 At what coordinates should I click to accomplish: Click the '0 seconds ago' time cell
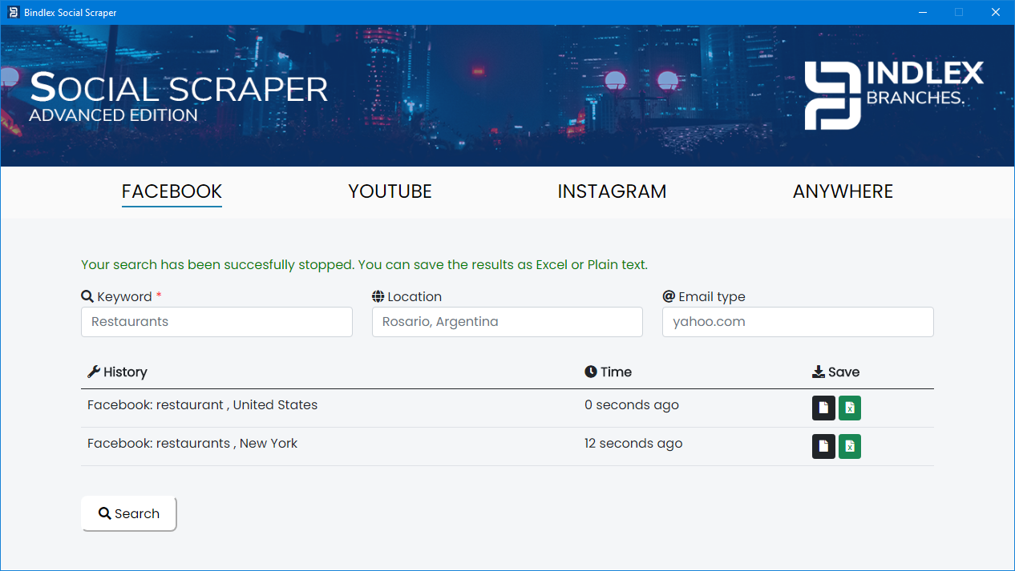(632, 404)
